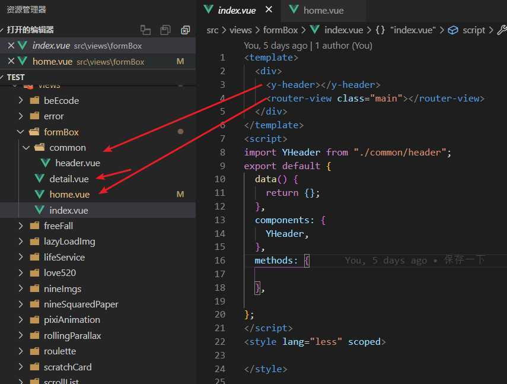Close home.vue in the open editors list

point(11,61)
